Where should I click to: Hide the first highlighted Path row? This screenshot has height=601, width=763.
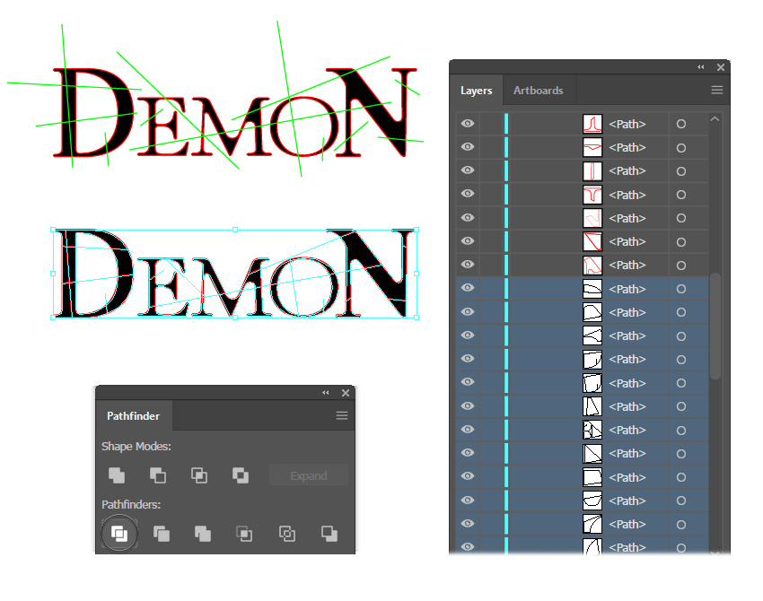tap(468, 288)
